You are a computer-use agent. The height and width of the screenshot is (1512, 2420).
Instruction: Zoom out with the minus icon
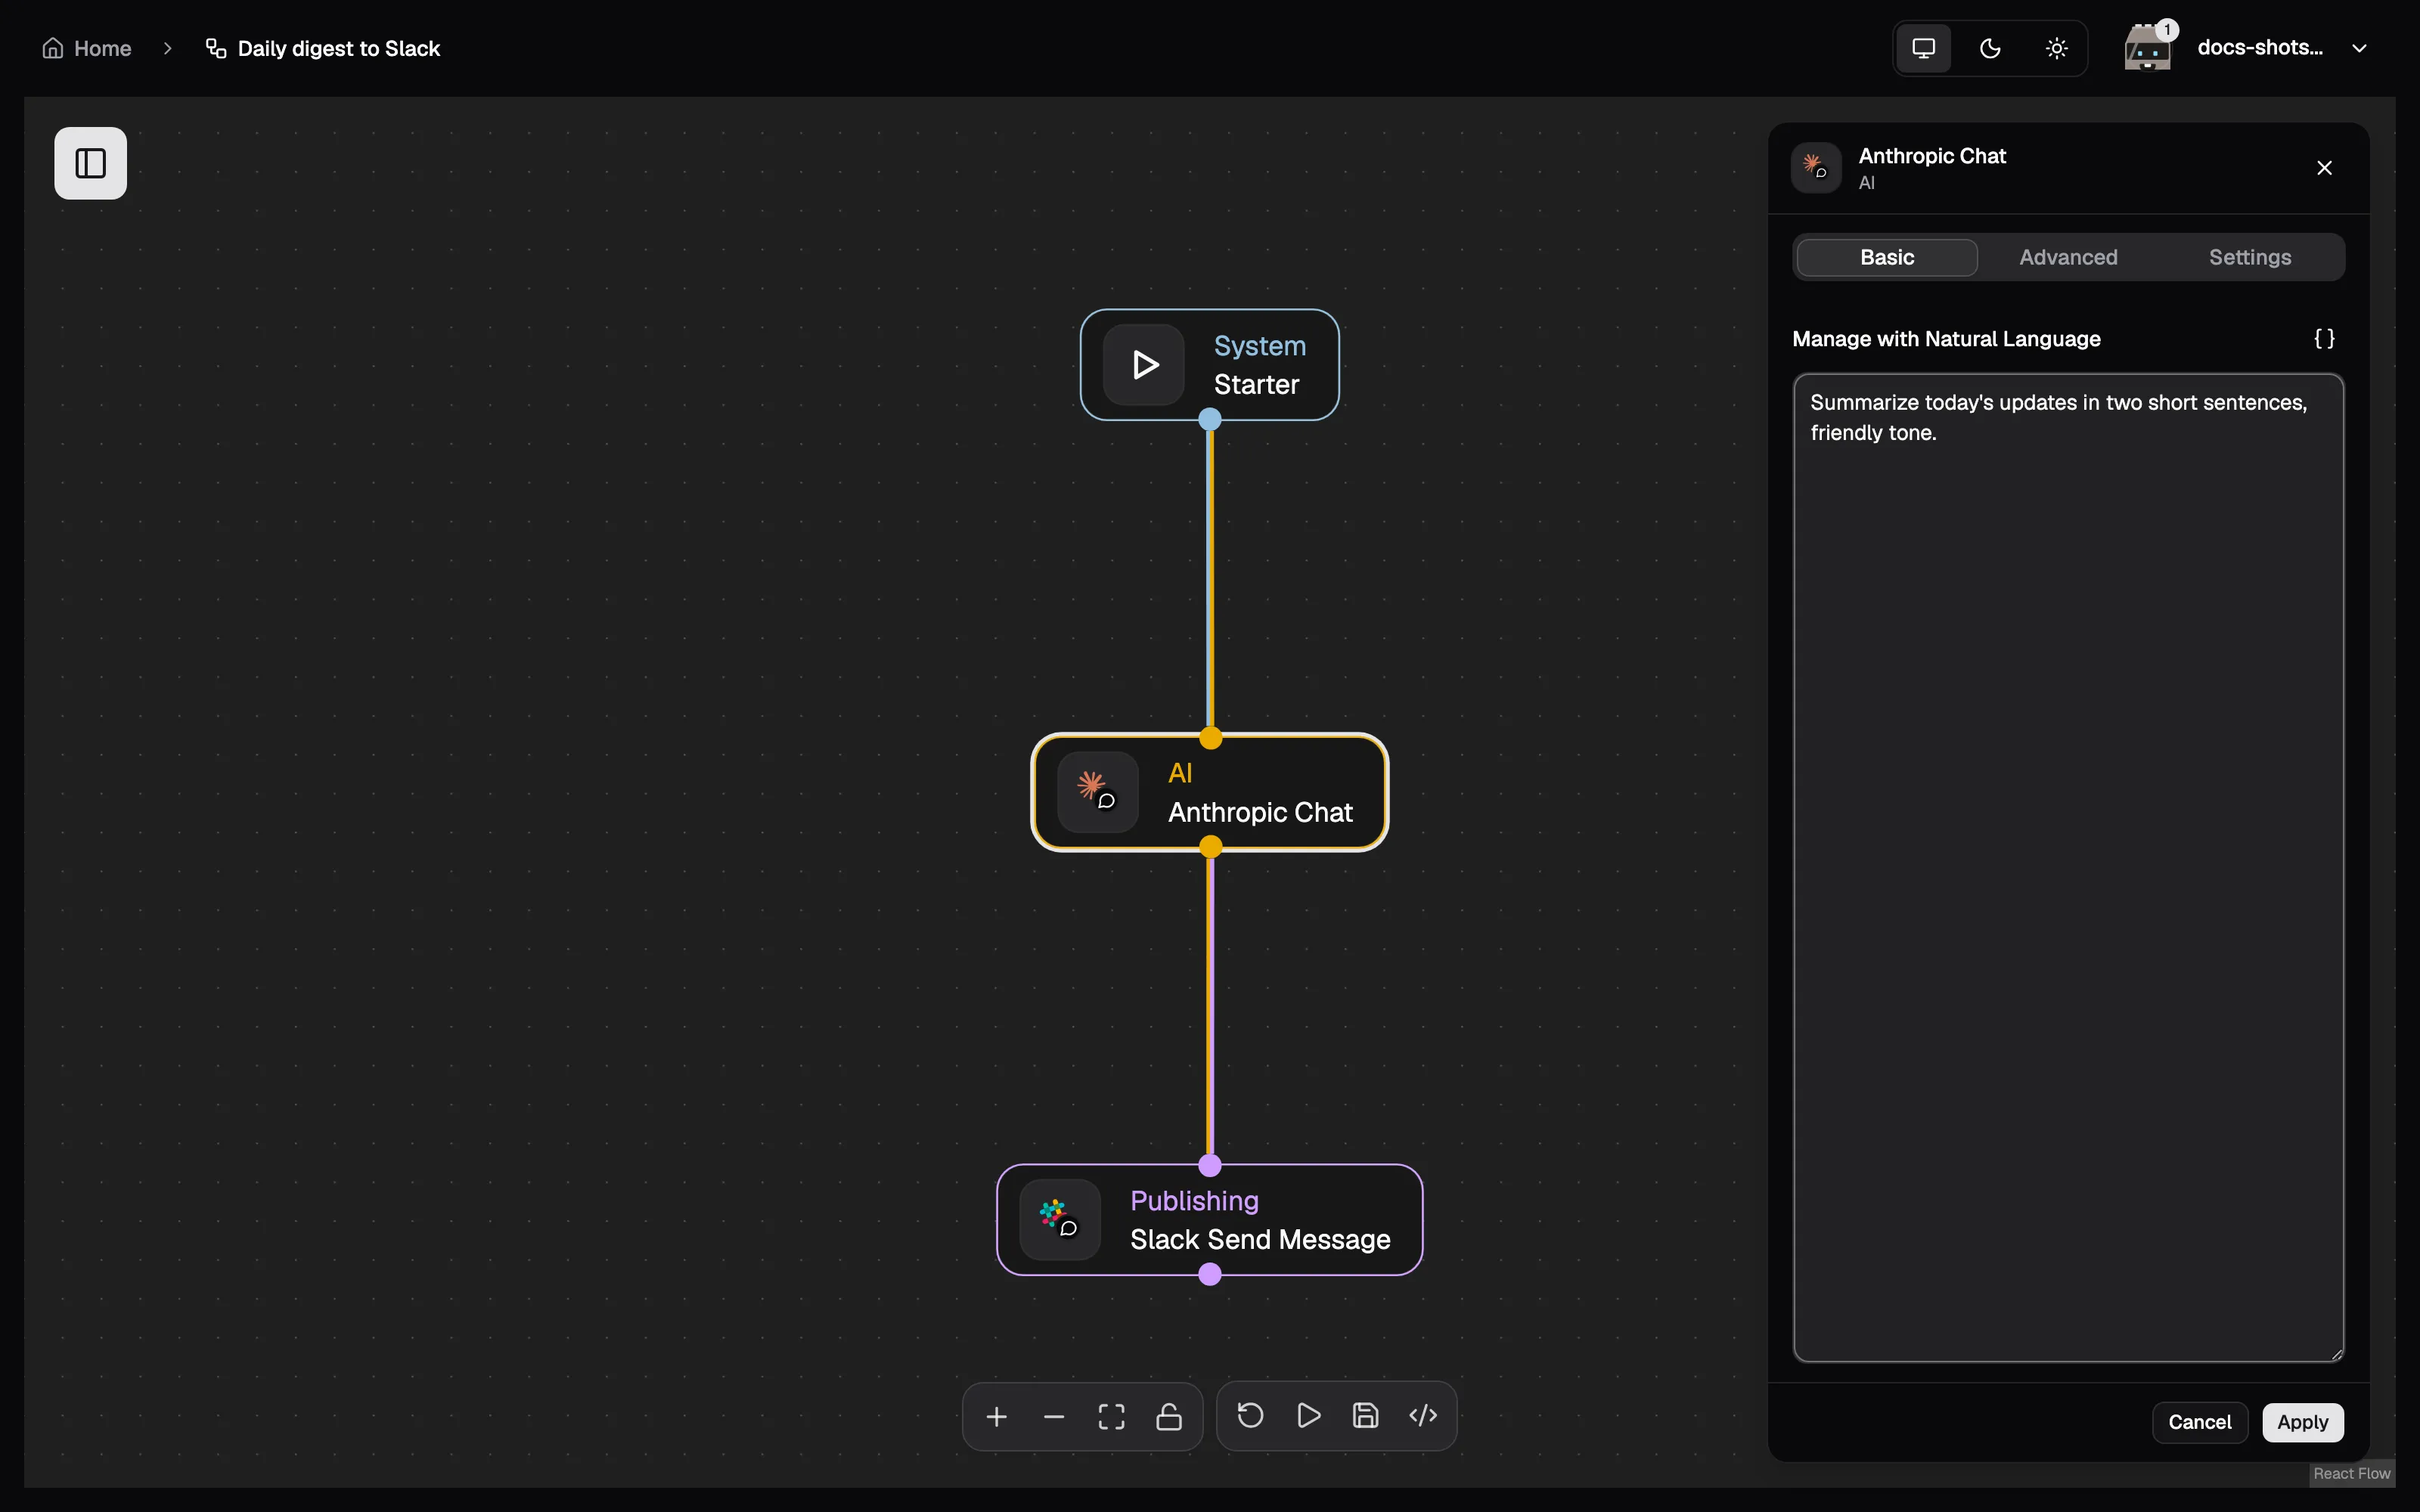click(1054, 1416)
